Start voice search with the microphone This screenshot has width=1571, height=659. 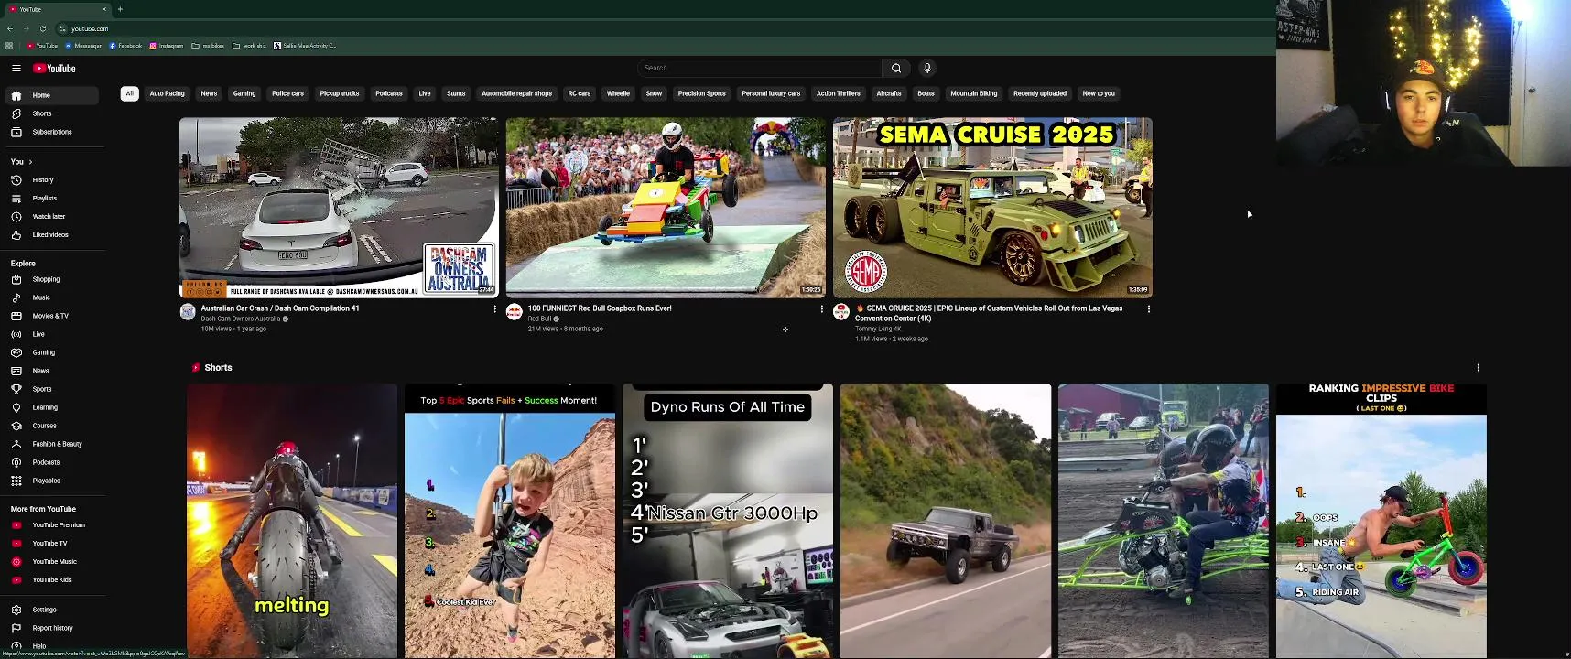point(927,68)
